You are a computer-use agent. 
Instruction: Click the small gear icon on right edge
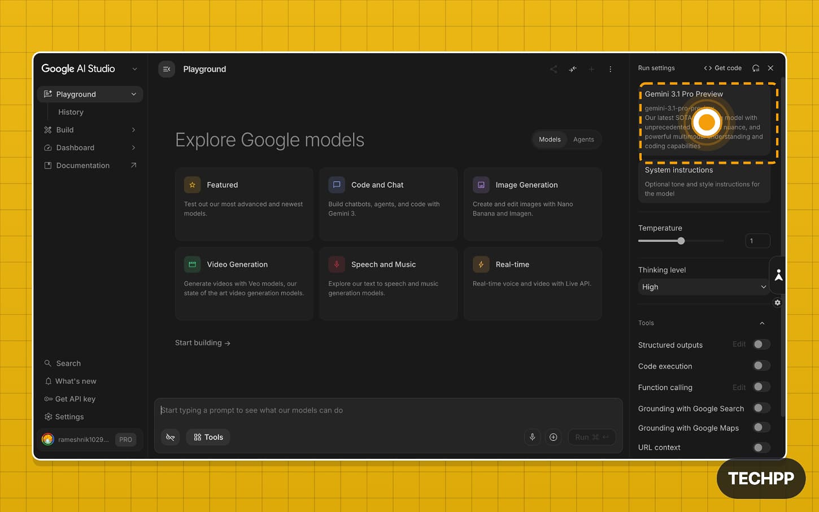(778, 302)
